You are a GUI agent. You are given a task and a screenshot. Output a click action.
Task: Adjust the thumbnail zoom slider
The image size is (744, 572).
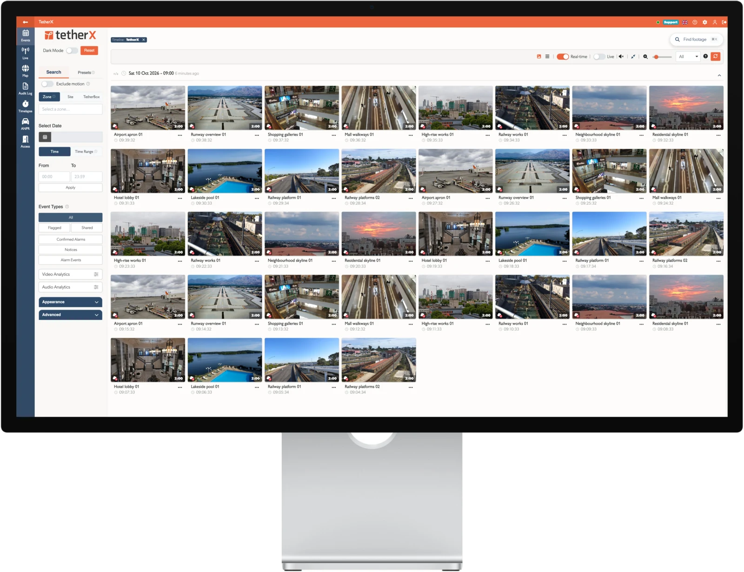click(x=662, y=57)
